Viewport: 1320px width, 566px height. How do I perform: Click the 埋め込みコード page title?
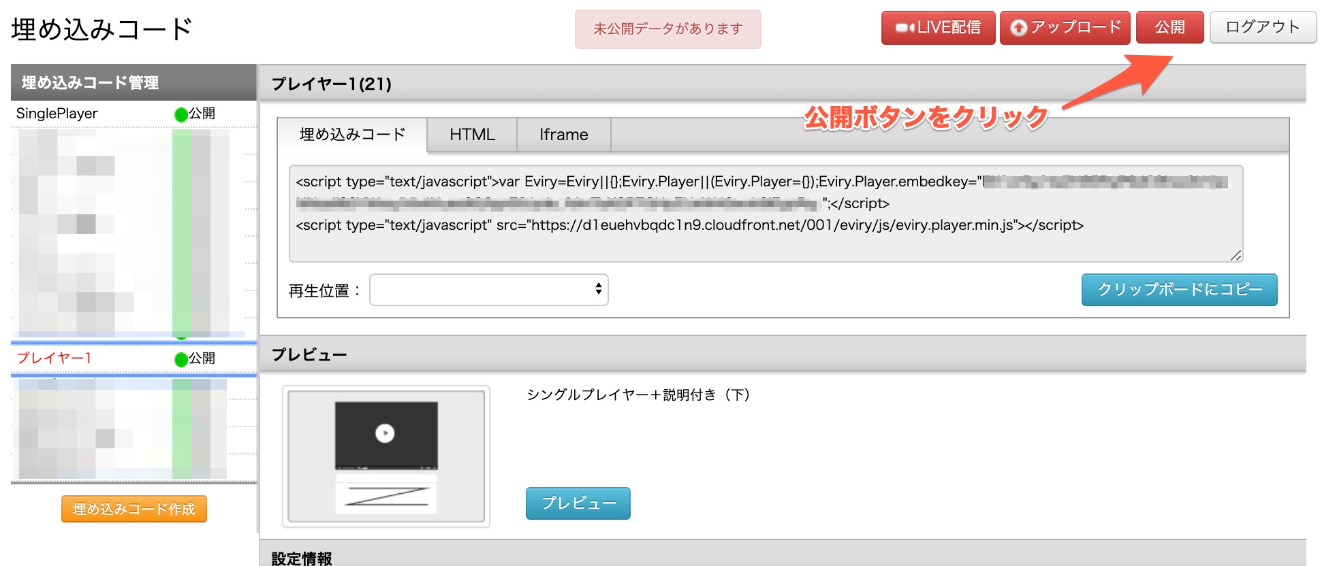tap(102, 29)
